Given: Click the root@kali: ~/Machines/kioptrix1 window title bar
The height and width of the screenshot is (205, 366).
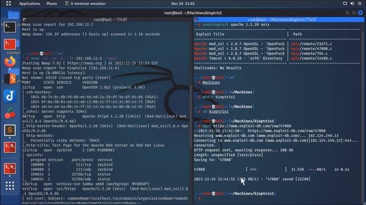Looking at the screenshot, I should [x=193, y=13].
